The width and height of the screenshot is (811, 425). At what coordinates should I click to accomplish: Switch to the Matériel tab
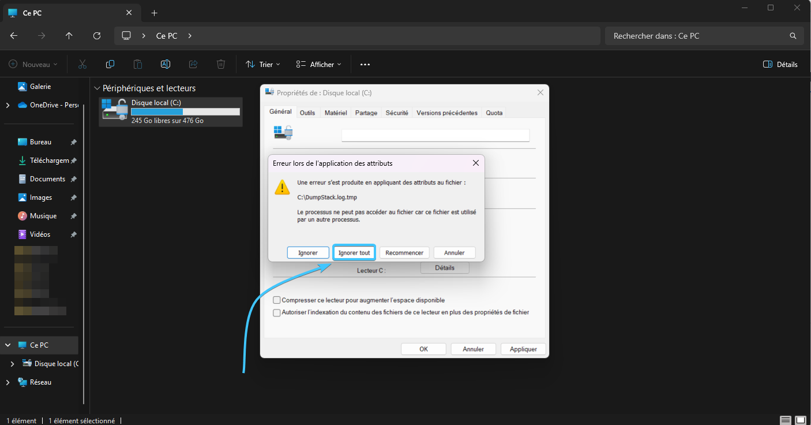pyautogui.click(x=336, y=113)
